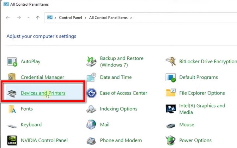The width and height of the screenshot is (237, 148).
Task: Click the Date and Time calendar icon
Action: pos(91,77)
